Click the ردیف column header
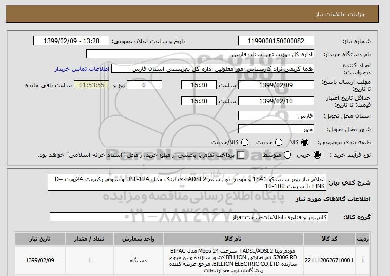Image resolution: width=390 pixels, height=276 pixels. tap(363, 239)
